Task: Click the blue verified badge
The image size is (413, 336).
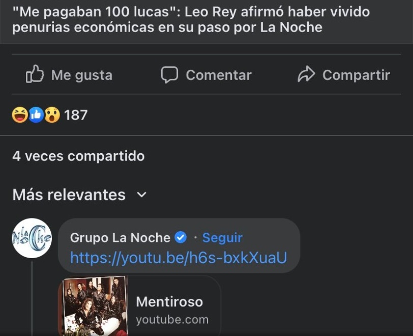Action: (181, 238)
